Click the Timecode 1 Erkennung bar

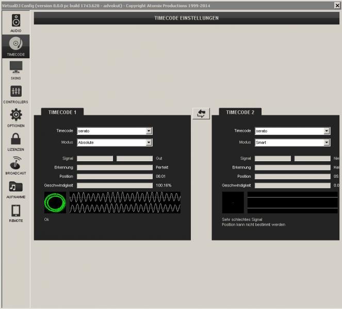[115, 167]
